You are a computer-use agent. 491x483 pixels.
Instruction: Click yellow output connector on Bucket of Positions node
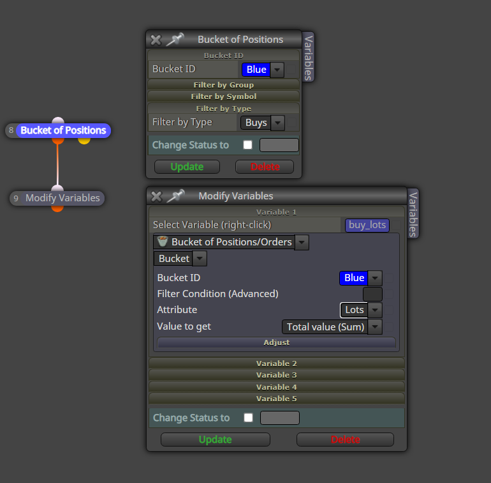coord(84,141)
